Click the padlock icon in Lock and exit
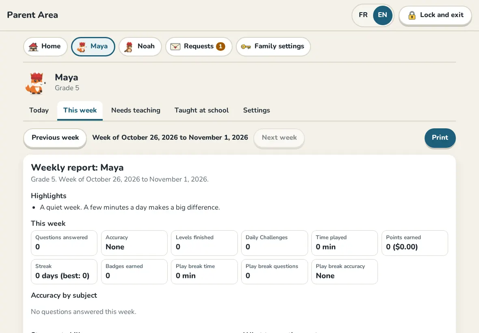 pyautogui.click(x=412, y=15)
